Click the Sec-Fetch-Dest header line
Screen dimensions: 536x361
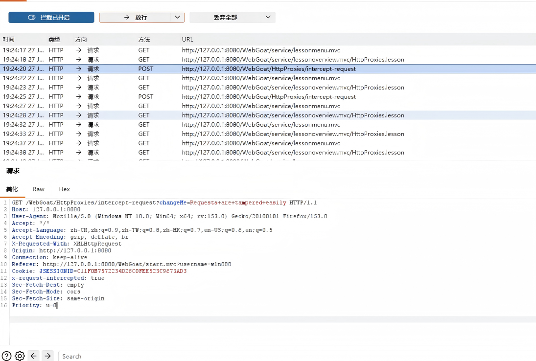coord(48,285)
